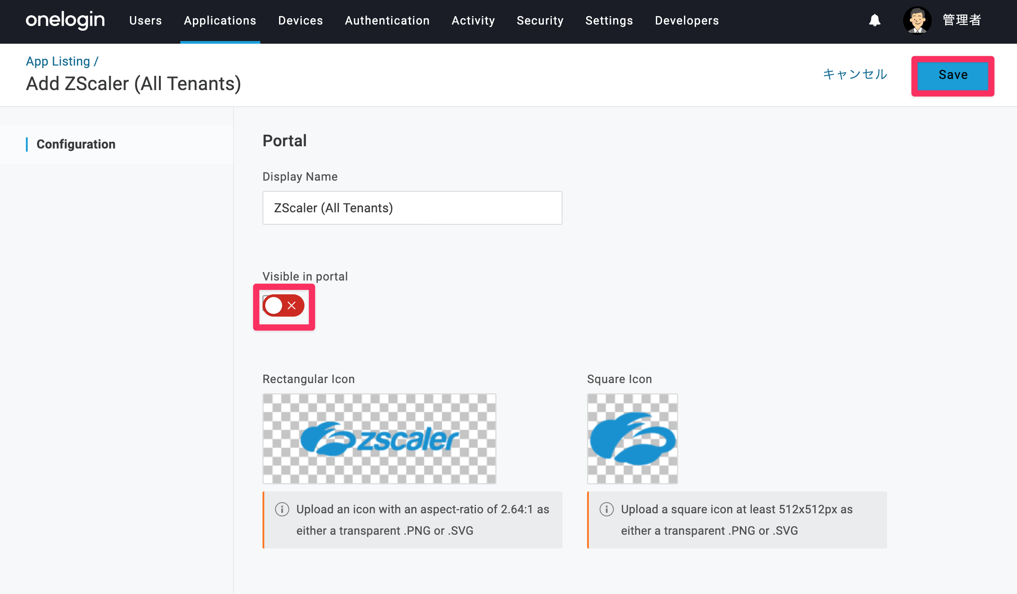This screenshot has height=594, width=1017.
Task: Click the Rectangular Icon zscaler thumbnail
Action: coord(379,439)
